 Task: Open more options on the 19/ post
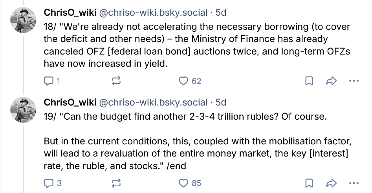(354, 183)
